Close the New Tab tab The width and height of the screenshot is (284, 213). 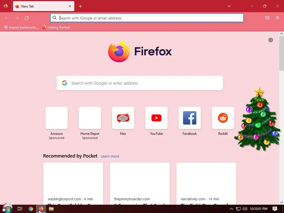pyautogui.click(x=70, y=6)
